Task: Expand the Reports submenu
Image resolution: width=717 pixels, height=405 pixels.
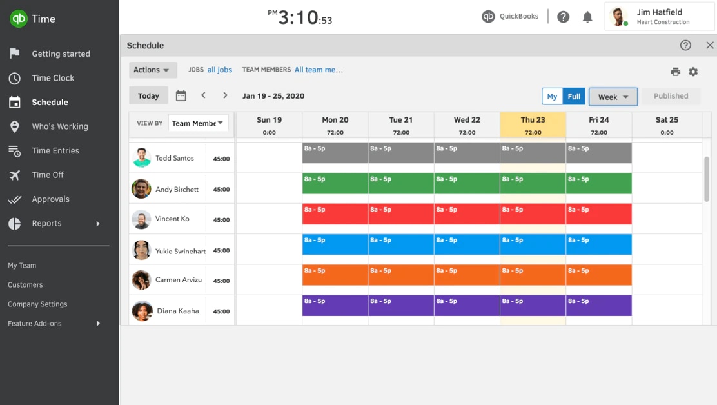Action: 98,224
